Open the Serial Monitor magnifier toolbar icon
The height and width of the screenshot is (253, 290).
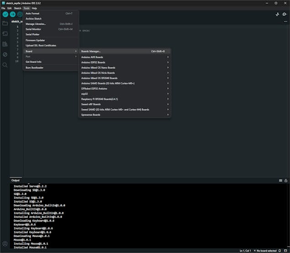pyautogui.click(x=285, y=14)
